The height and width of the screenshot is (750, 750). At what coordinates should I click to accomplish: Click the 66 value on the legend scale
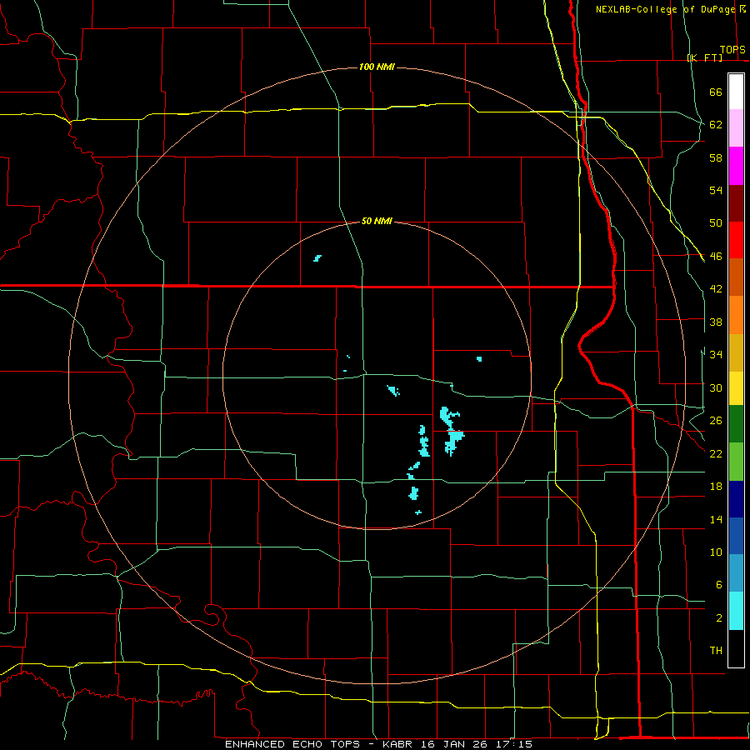[x=716, y=92]
